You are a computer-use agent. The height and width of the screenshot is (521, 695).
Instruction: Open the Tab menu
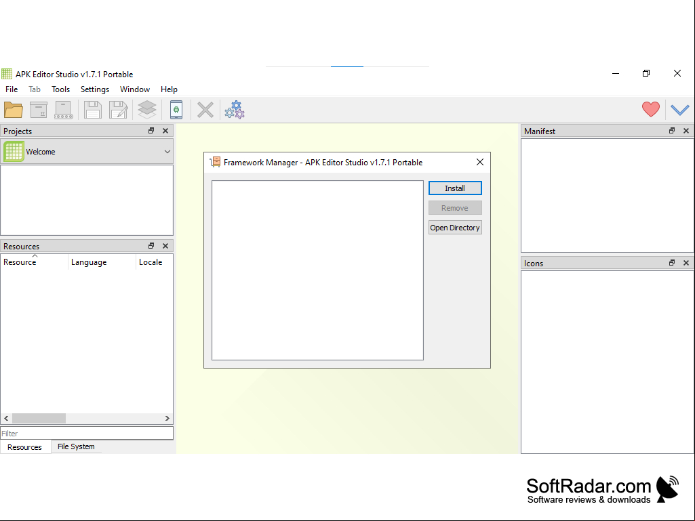[x=35, y=89]
